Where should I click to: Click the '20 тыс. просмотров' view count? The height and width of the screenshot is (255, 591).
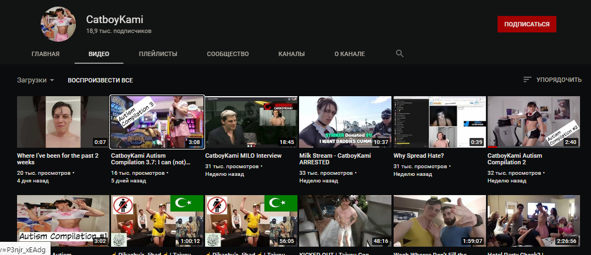(x=44, y=173)
